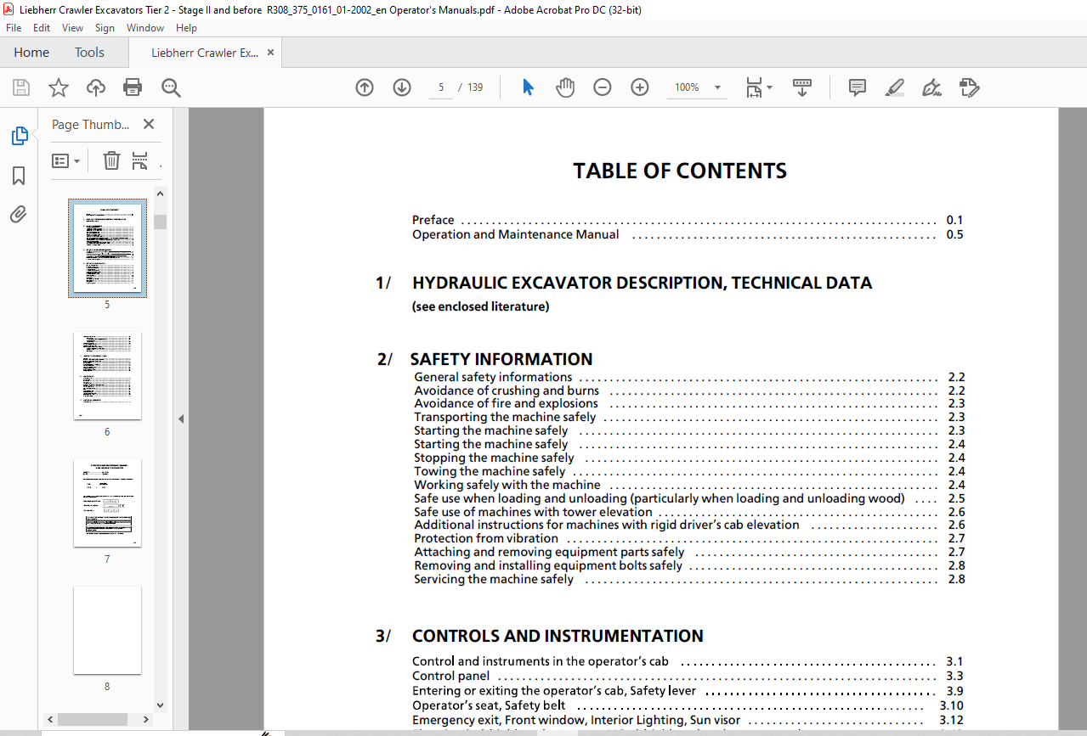The height and width of the screenshot is (736, 1087).
Task: Select page 7 thumbnail
Action: [x=107, y=503]
